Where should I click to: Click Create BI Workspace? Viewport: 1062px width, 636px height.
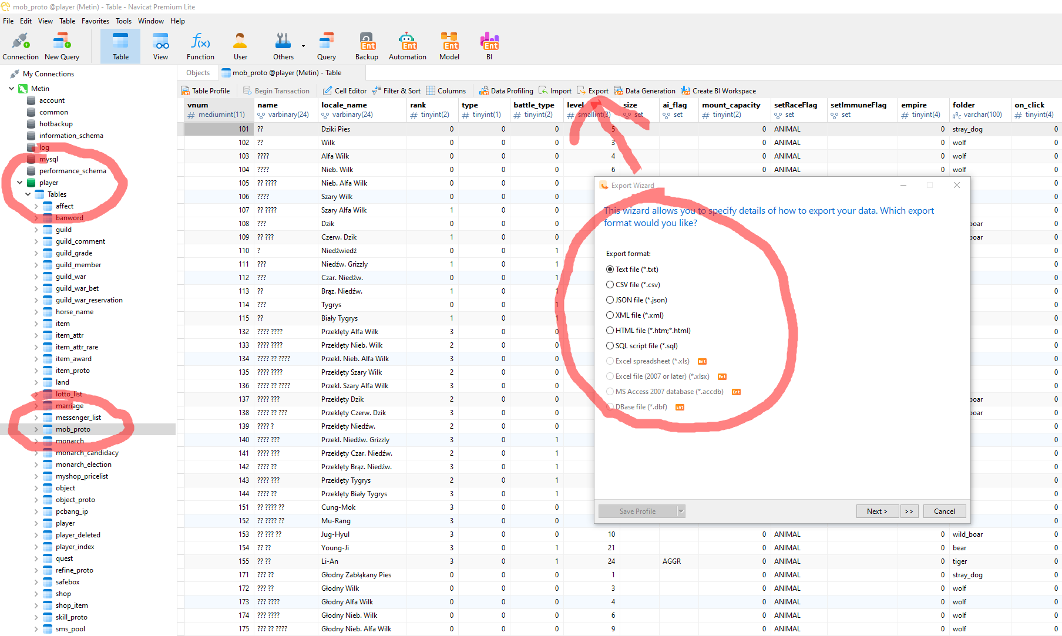click(718, 91)
